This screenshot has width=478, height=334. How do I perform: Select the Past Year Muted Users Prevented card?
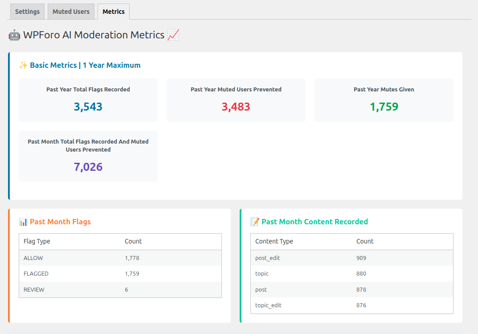pyautogui.click(x=236, y=100)
